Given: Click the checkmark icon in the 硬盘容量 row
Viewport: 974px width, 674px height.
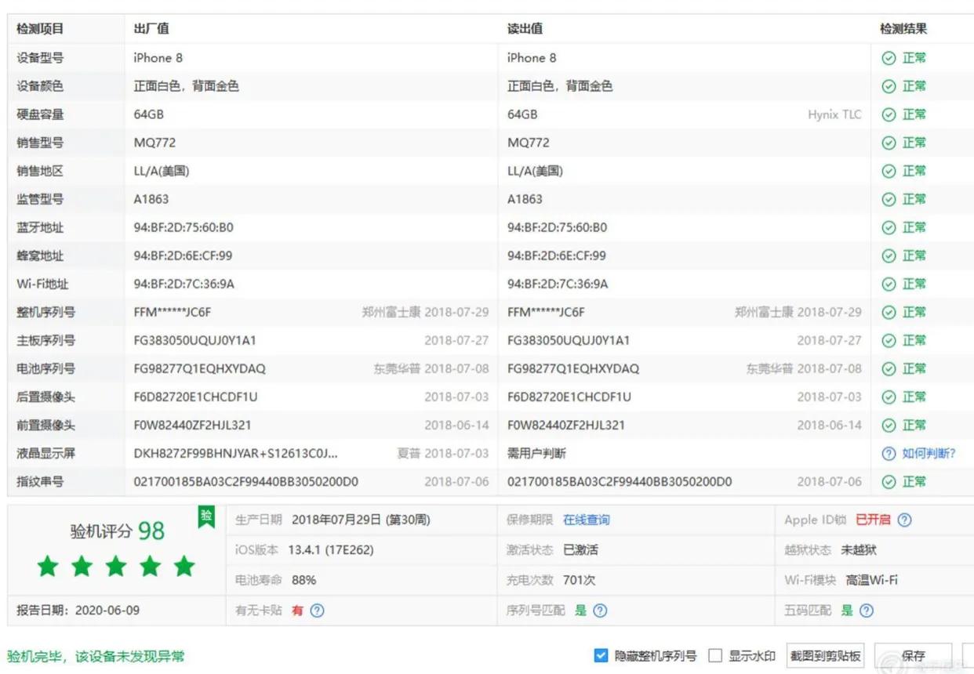Looking at the screenshot, I should [x=887, y=114].
